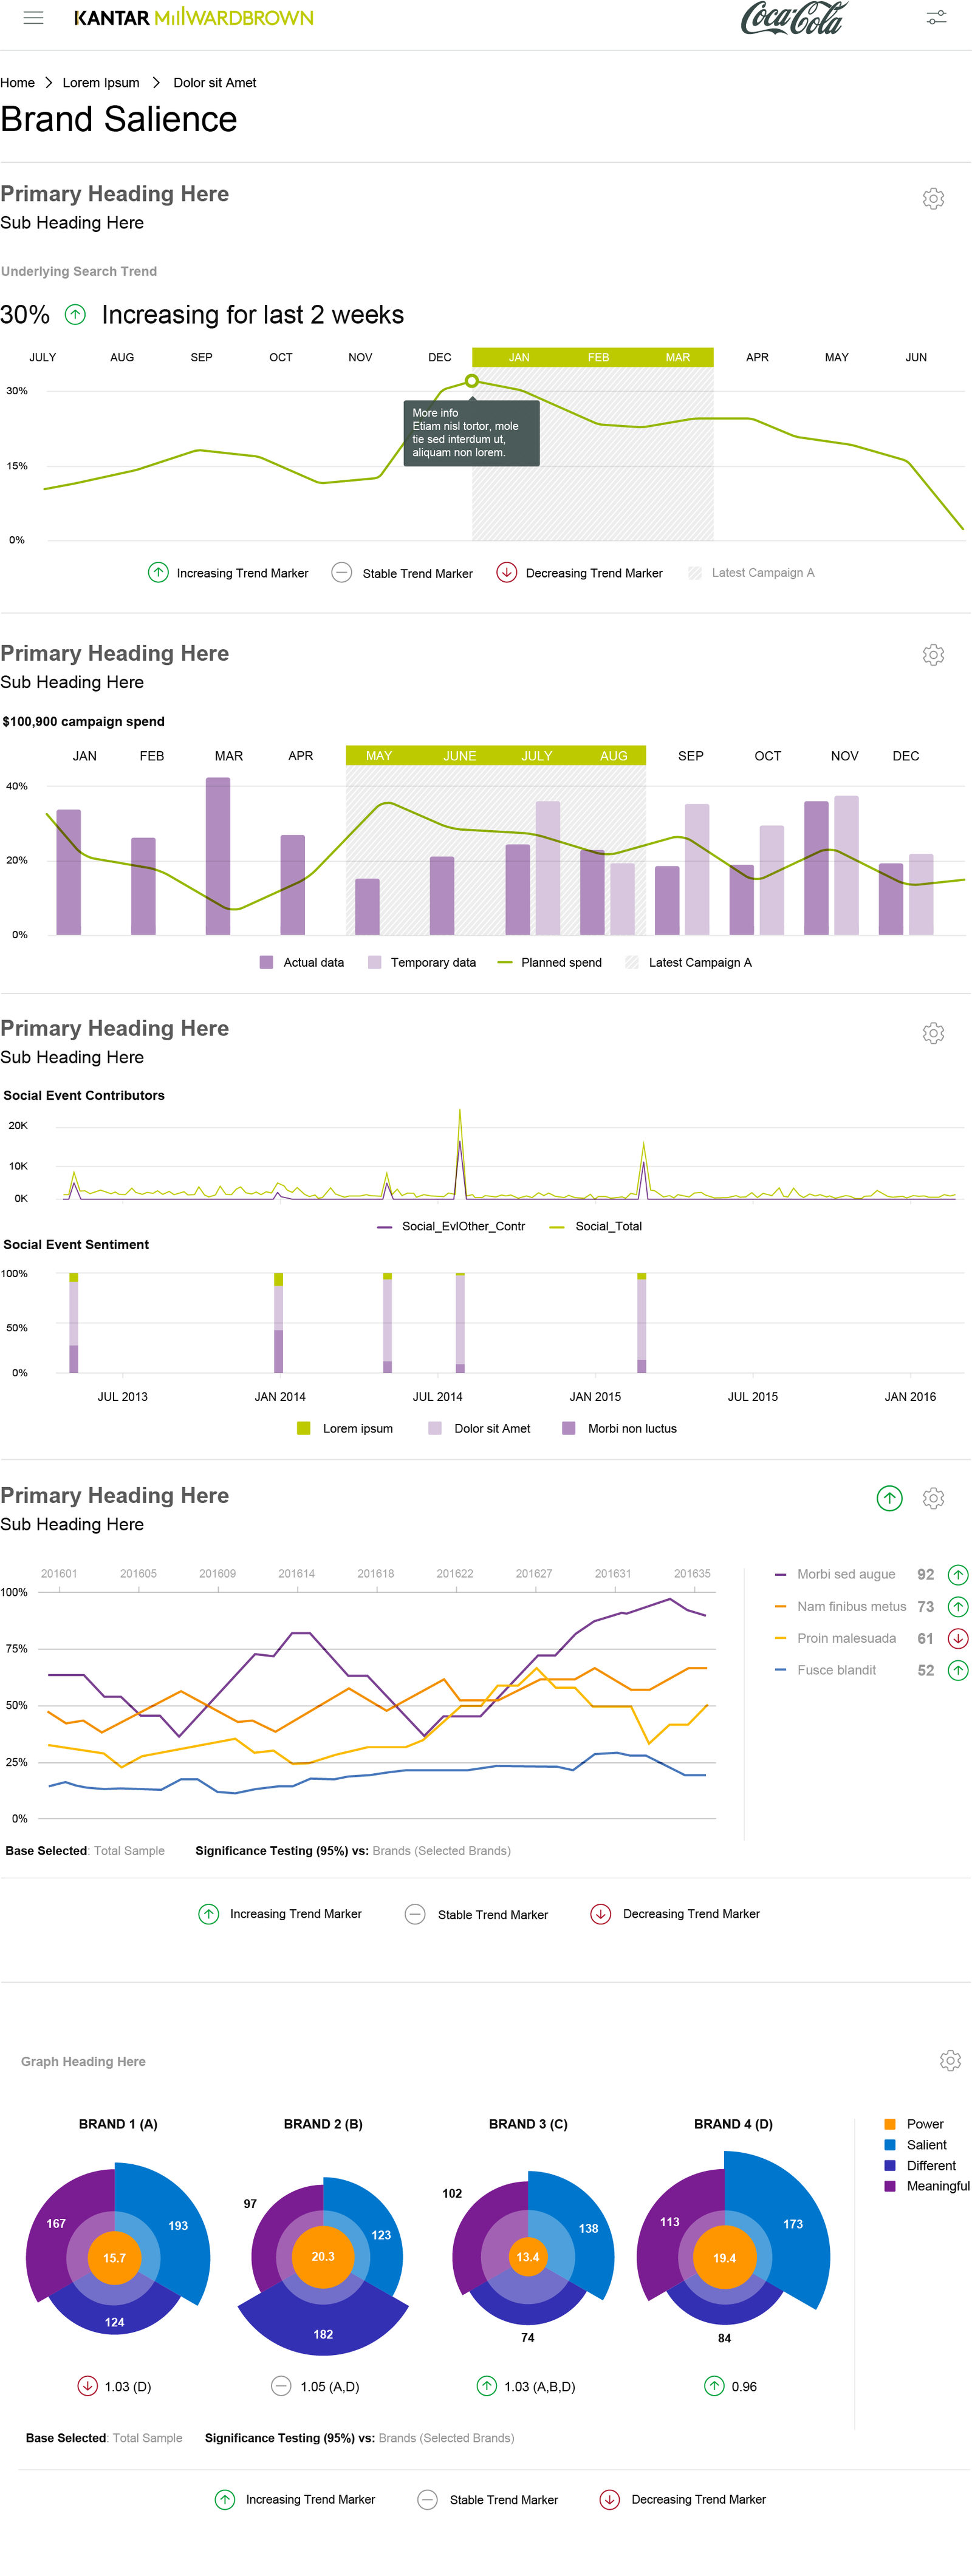972x2576 pixels.
Task: Toggle Temporary data legend item
Action: tap(422, 962)
